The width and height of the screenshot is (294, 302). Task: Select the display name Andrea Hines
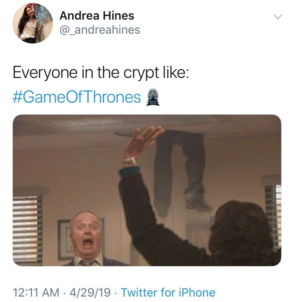pos(97,16)
